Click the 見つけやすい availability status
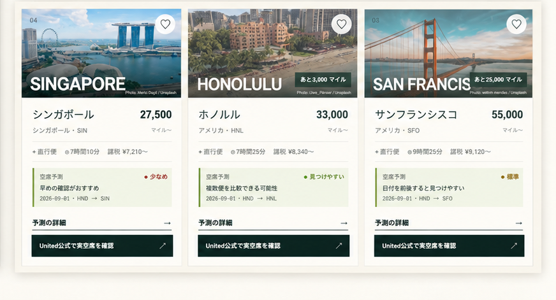Viewport: 556px width, 300px height. [x=324, y=176]
